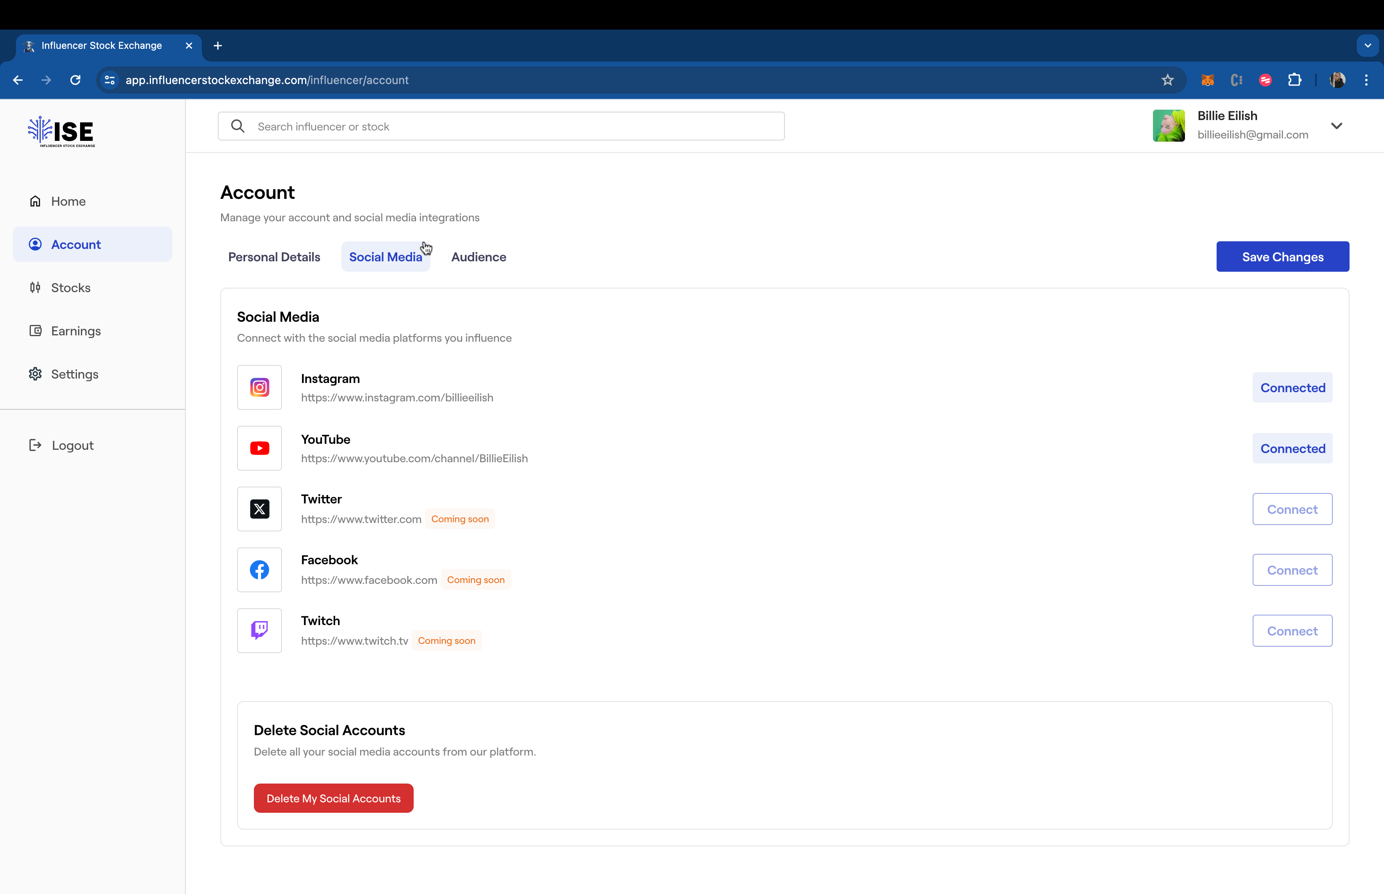
Task: Connect the Twitter account
Action: [x=1292, y=509]
